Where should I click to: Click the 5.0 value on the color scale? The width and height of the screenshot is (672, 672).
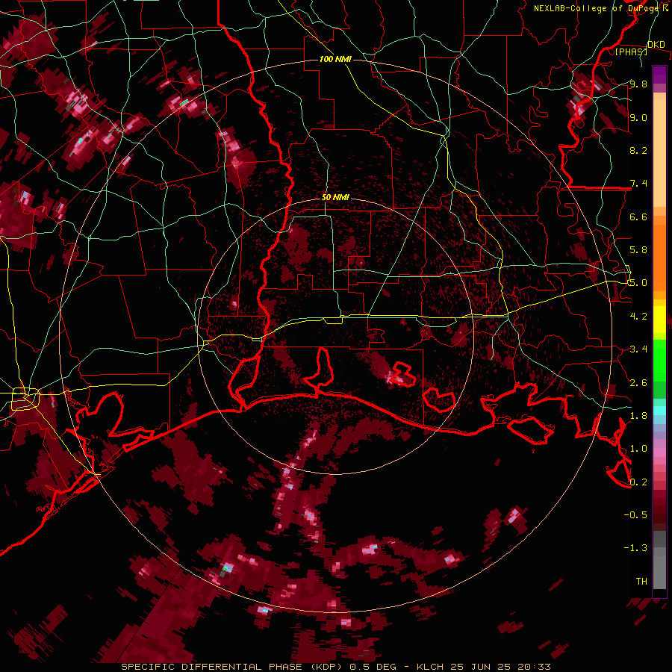(x=638, y=283)
